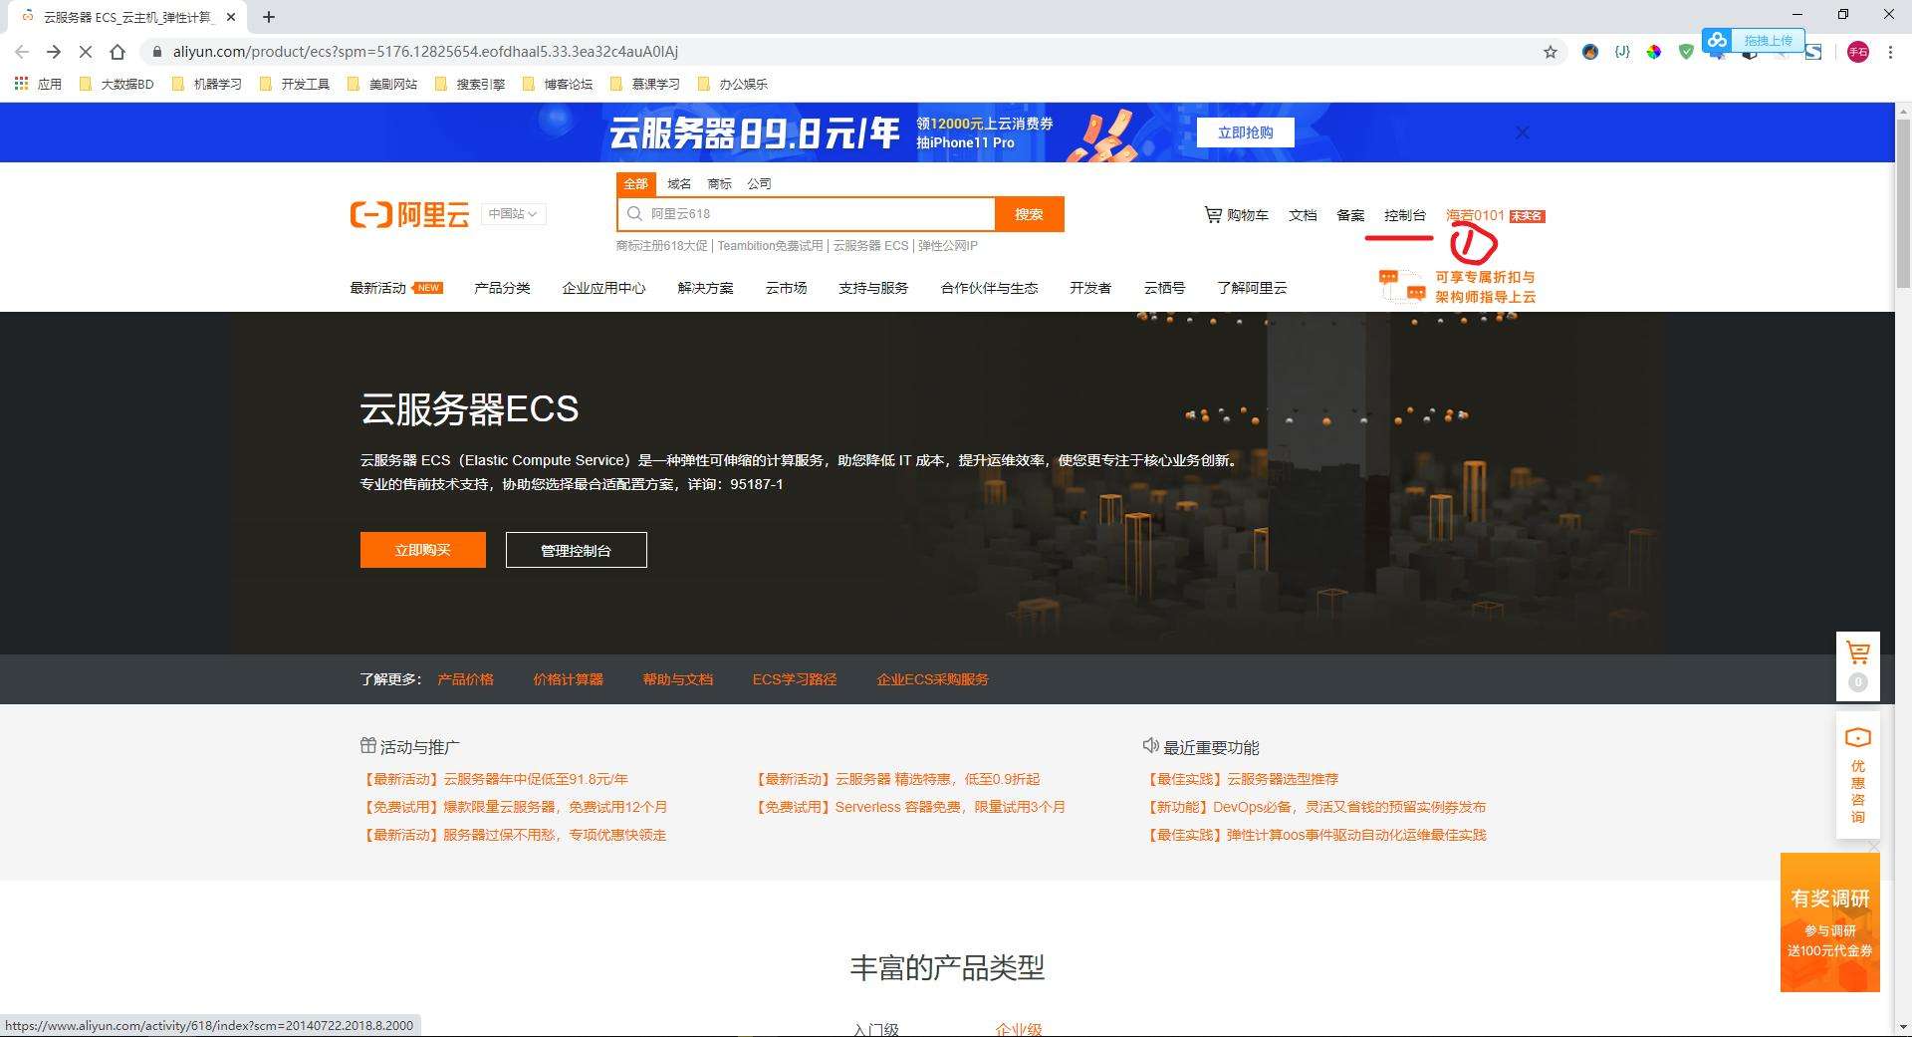
Task: Expand the 合作伙伴与生态 navigation menu
Action: (989, 288)
